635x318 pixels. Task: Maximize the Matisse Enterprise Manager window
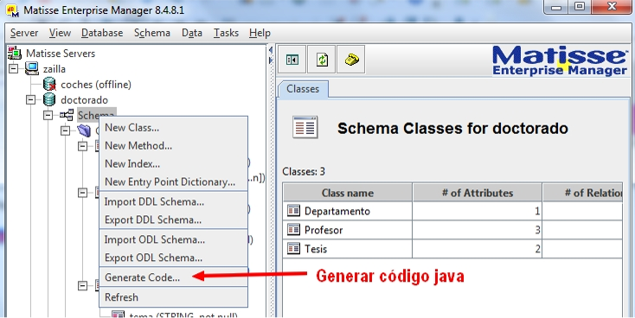coord(580,7)
